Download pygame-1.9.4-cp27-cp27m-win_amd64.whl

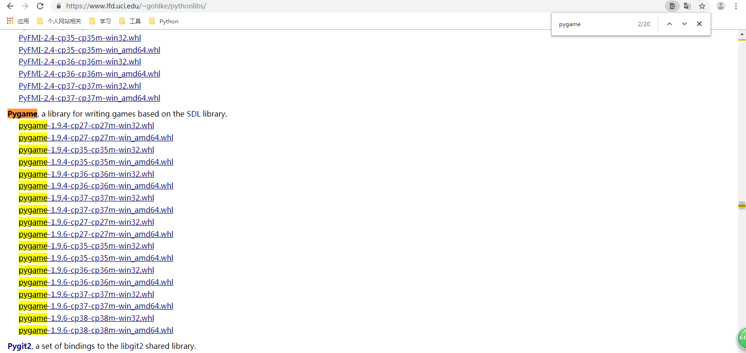[96, 138]
